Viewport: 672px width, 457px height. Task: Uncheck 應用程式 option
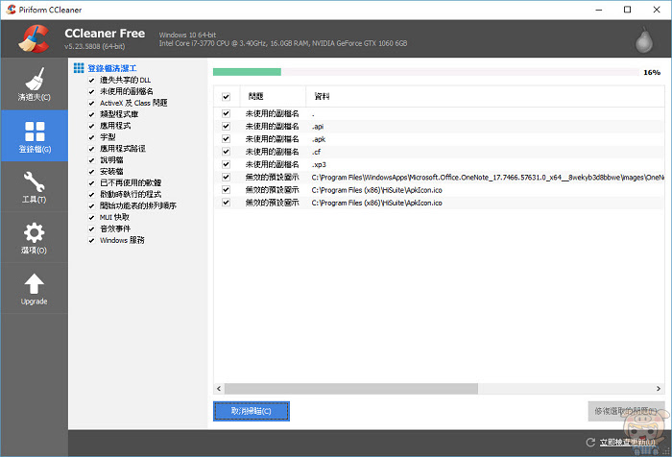coord(91,126)
